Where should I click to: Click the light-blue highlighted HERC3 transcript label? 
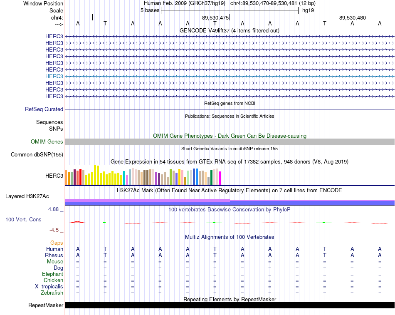coord(54,76)
